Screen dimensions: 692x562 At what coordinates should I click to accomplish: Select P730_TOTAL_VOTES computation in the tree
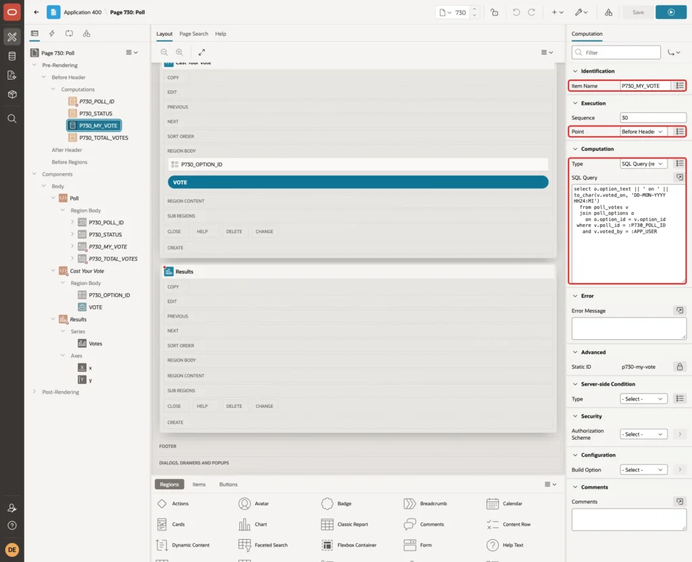(103, 138)
